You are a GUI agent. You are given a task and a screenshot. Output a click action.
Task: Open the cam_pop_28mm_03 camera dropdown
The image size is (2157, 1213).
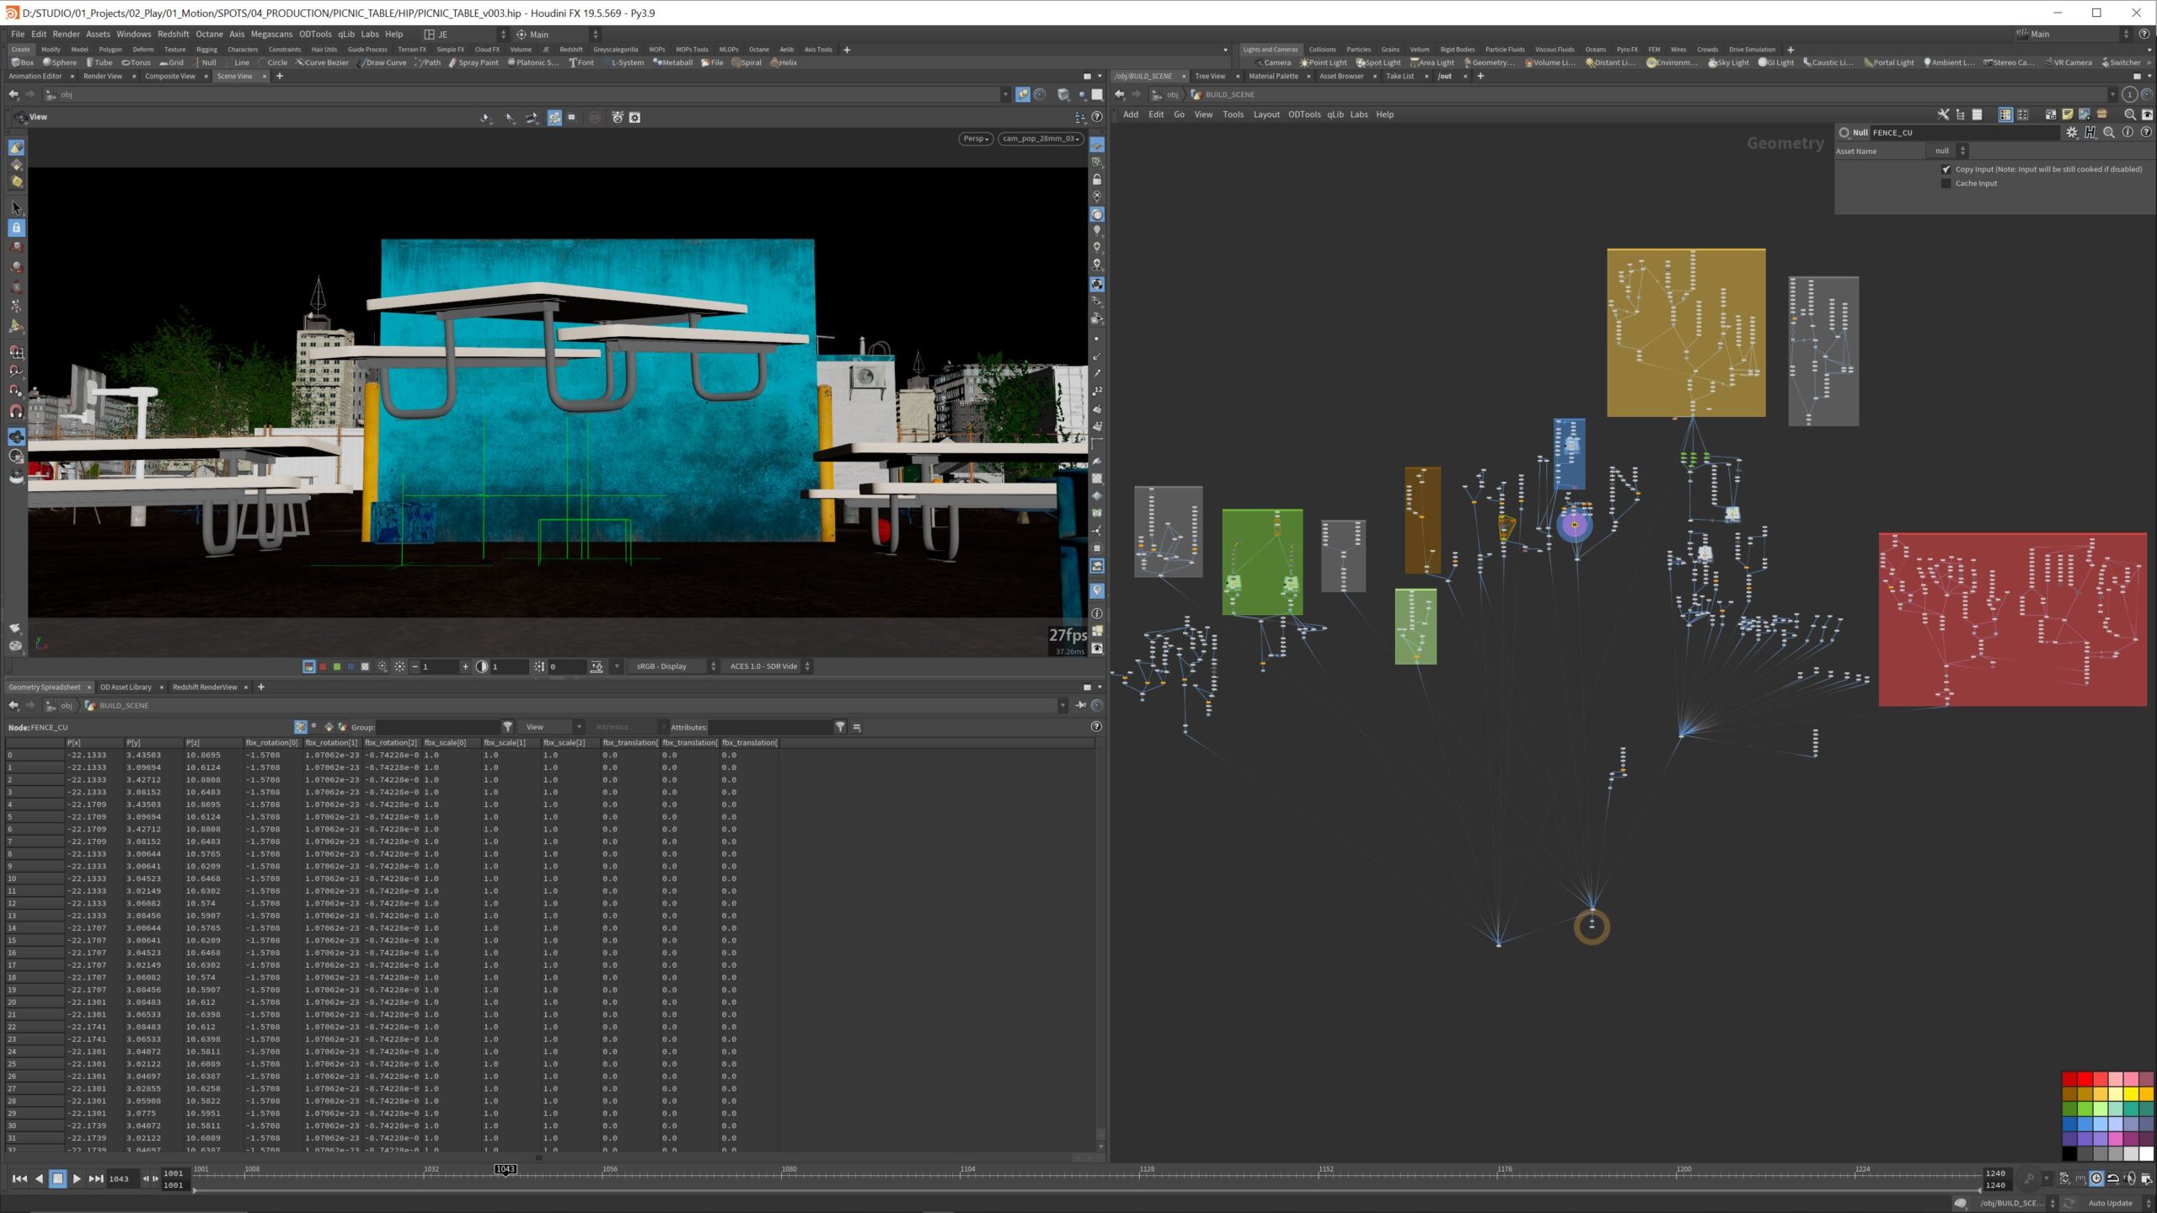click(x=1041, y=139)
